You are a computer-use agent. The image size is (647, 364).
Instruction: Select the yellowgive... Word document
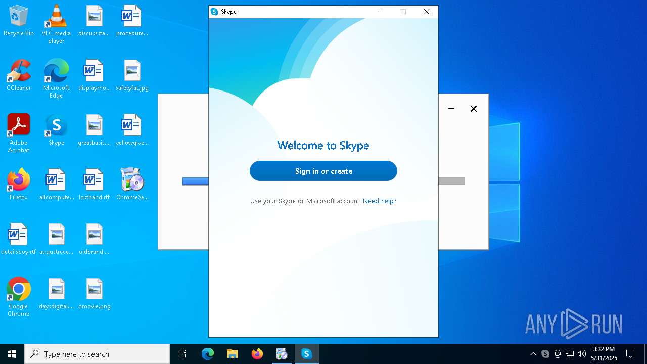[x=132, y=130]
